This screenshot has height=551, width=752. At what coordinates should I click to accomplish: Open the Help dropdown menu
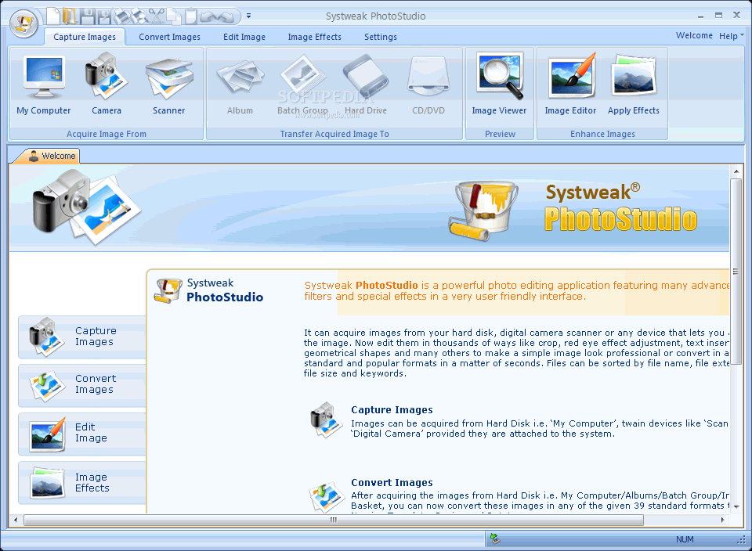point(731,36)
